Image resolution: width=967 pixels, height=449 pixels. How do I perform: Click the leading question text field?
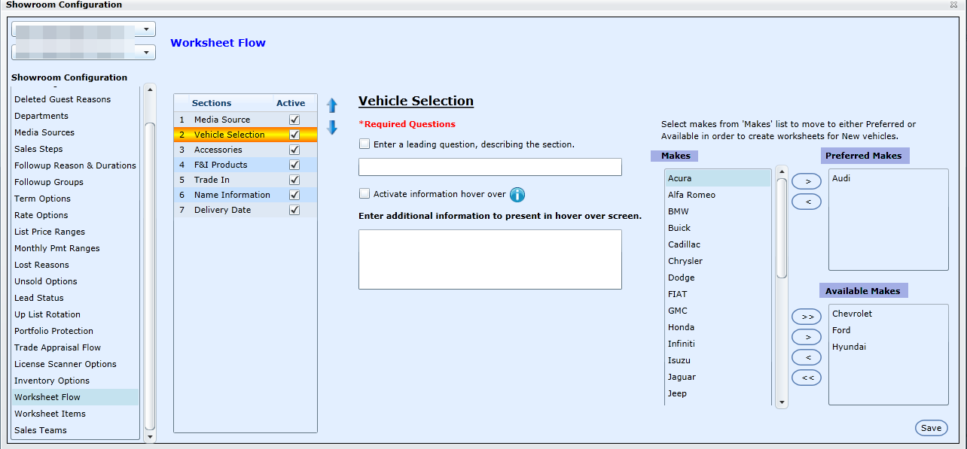490,167
